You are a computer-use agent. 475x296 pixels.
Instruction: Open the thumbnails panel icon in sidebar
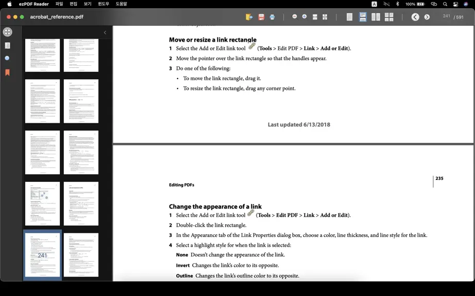8,32
